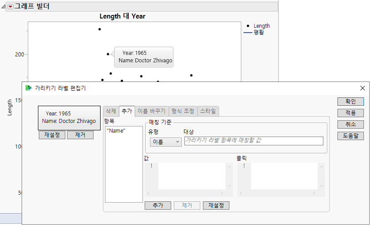Click inside the 클릭 script text area
Image resolution: width=371 pixels, height=226 pixels.
(x=284, y=176)
